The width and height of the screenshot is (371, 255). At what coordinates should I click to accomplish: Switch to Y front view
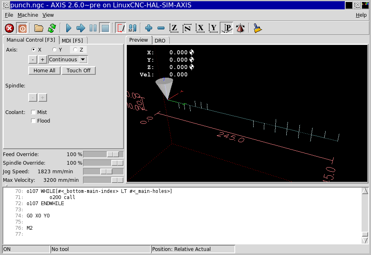coord(213,28)
